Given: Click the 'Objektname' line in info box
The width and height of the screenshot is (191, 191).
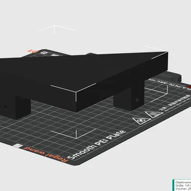Looking at the screenshot, I should (183, 182).
